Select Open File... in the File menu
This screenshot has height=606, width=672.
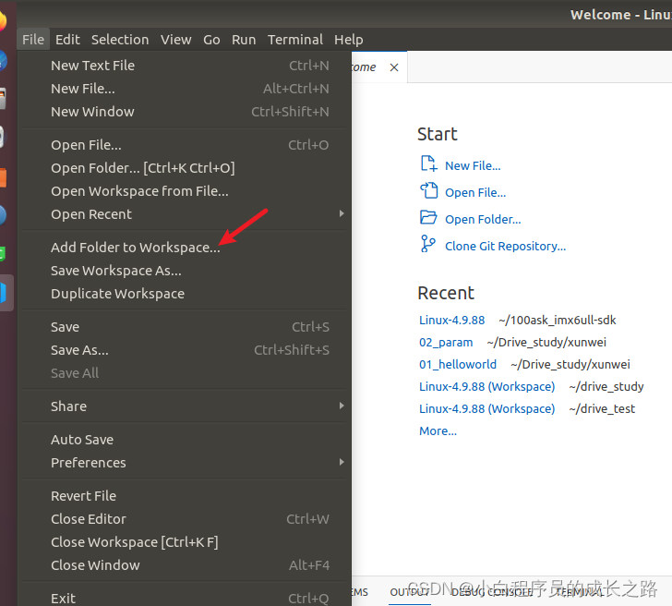[185, 145]
